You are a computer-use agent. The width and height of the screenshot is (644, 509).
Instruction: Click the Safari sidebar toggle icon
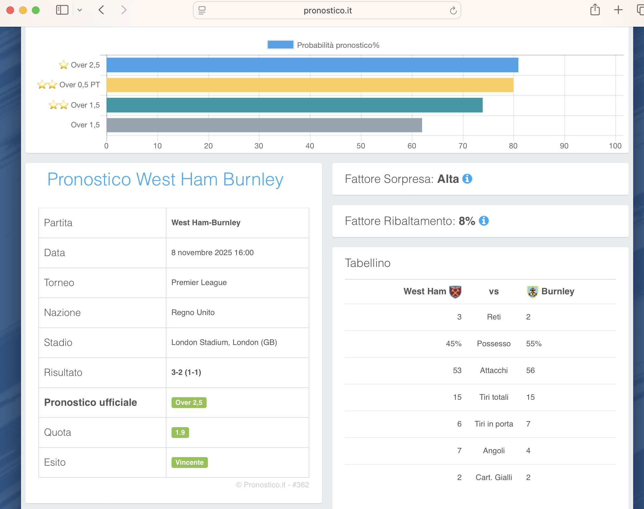tap(62, 10)
